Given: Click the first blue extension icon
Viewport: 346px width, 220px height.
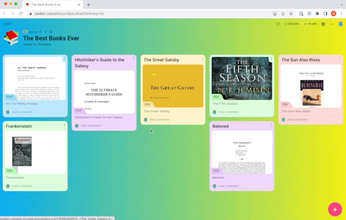Looking at the screenshot, I should coord(301,14).
